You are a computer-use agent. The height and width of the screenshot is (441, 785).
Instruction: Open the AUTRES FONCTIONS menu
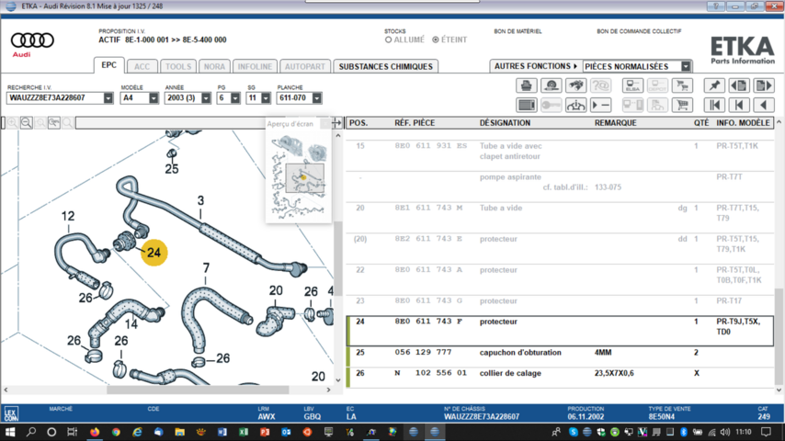pos(536,66)
